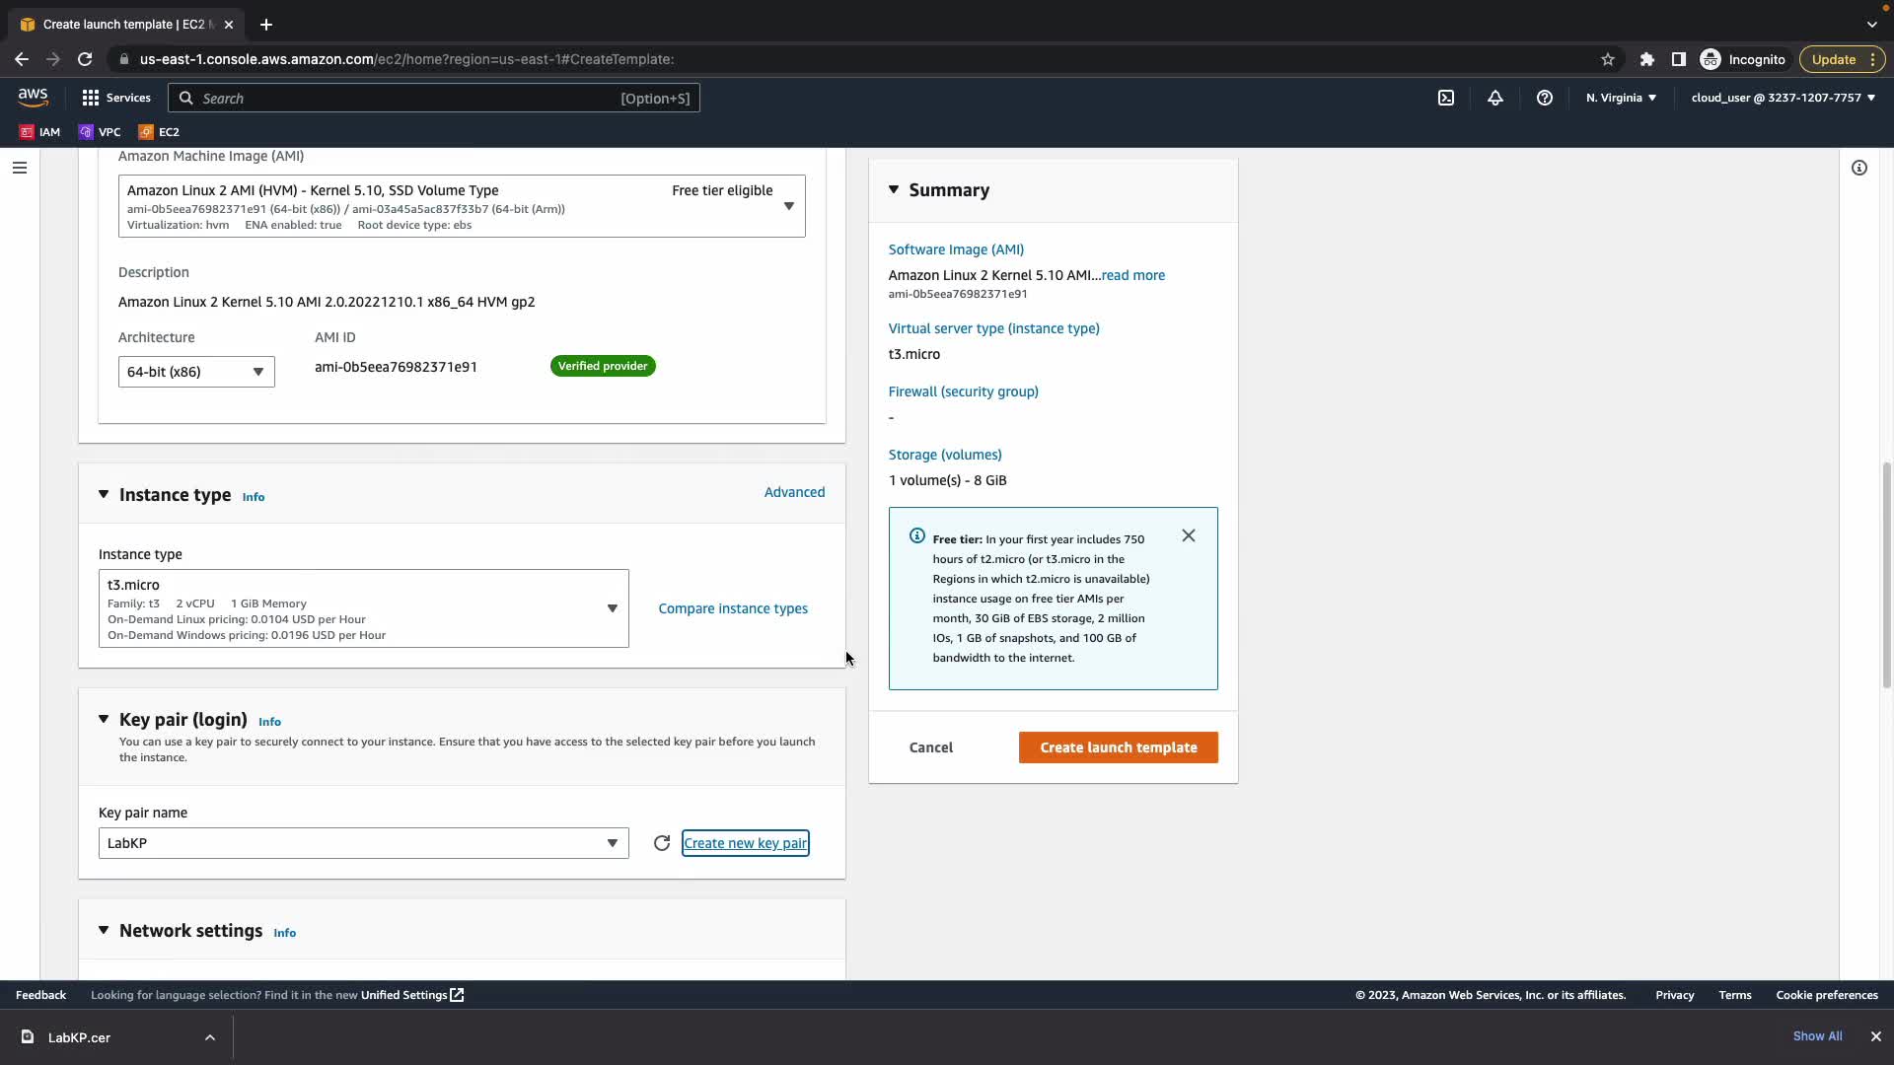
Task: Refresh the key pair list
Action: tap(662, 843)
